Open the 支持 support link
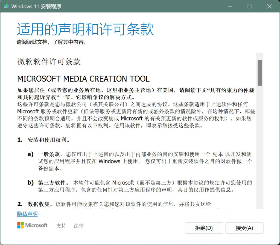This screenshot has width=280, height=245. click(61, 226)
